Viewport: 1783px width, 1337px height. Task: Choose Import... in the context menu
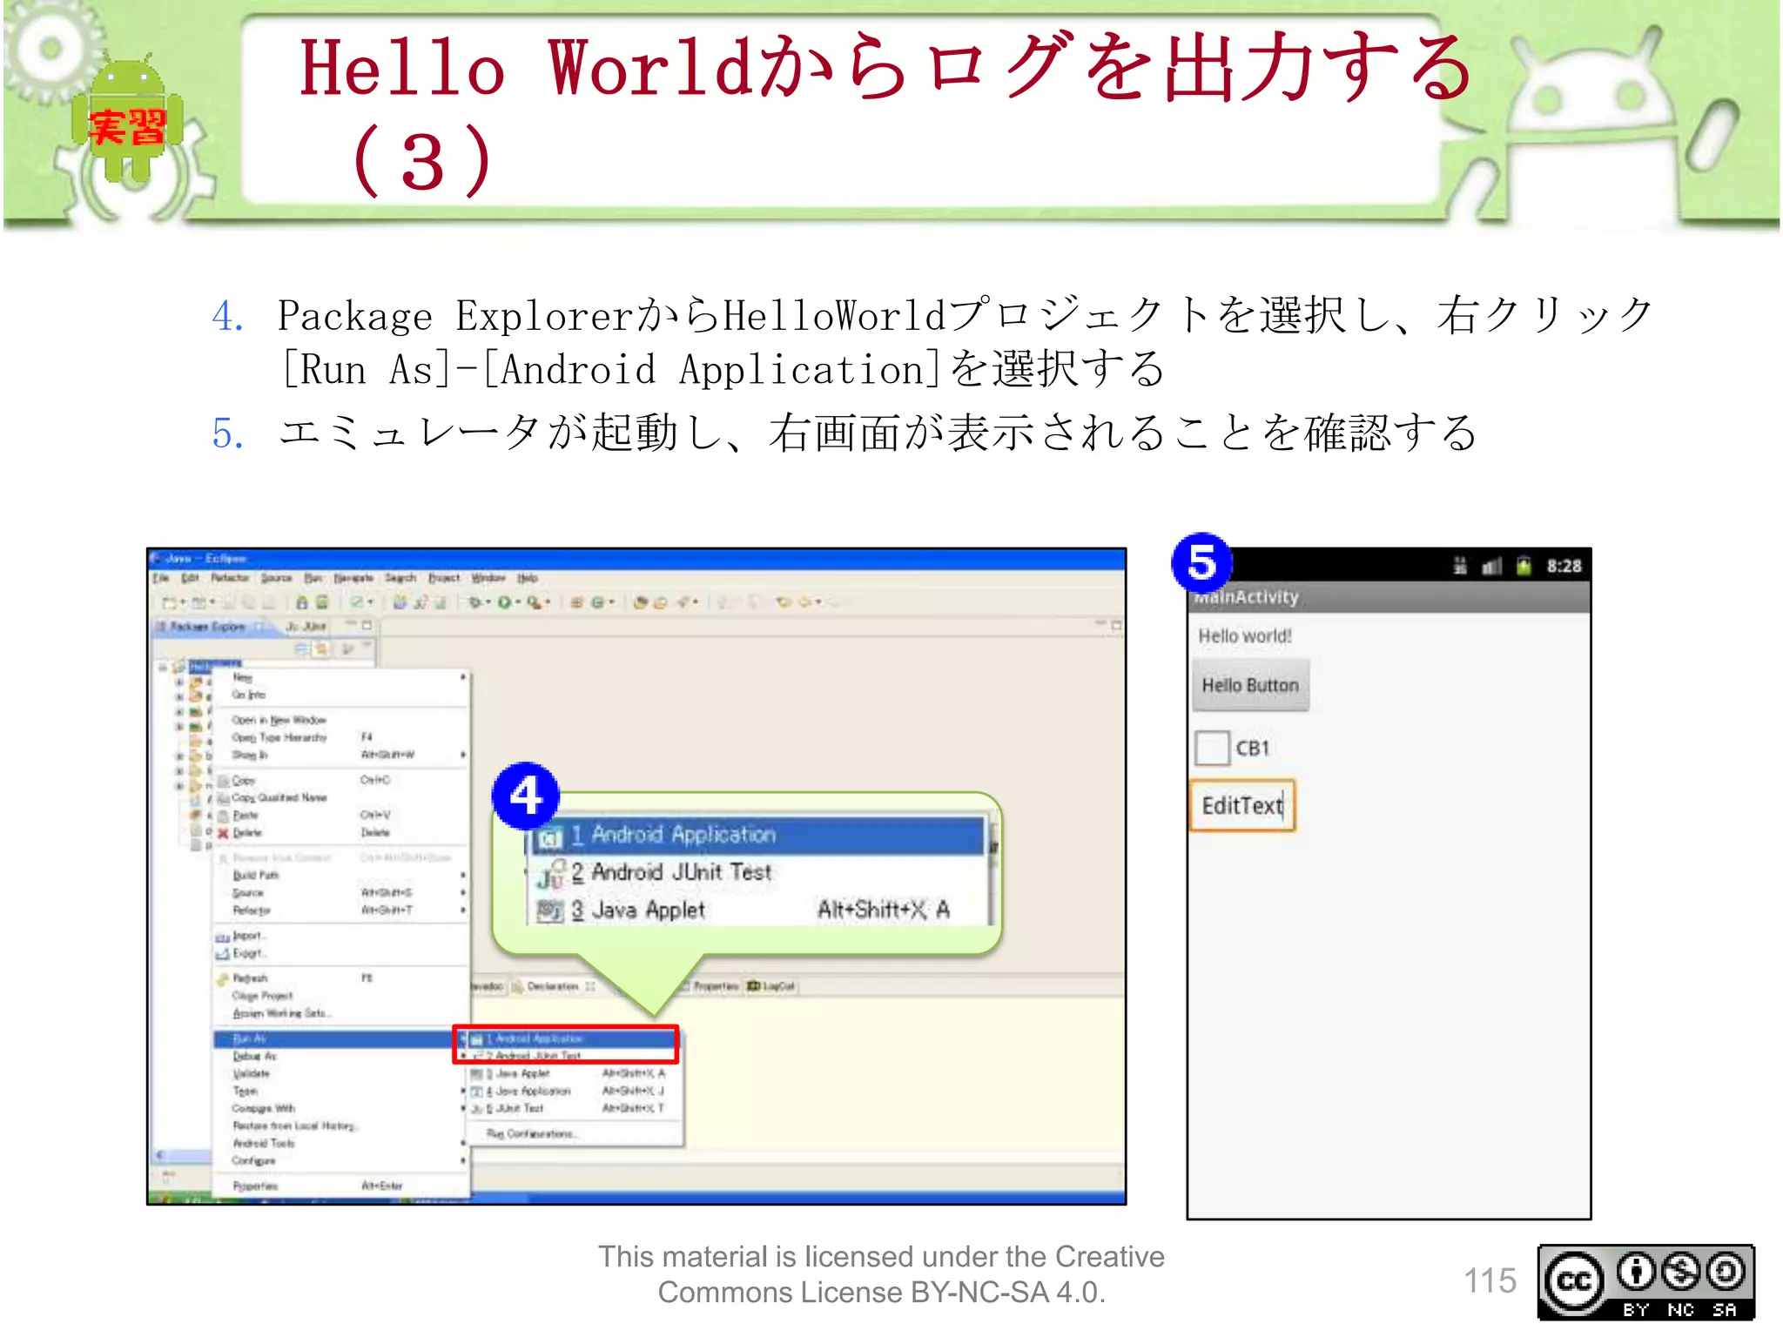[x=341, y=936]
